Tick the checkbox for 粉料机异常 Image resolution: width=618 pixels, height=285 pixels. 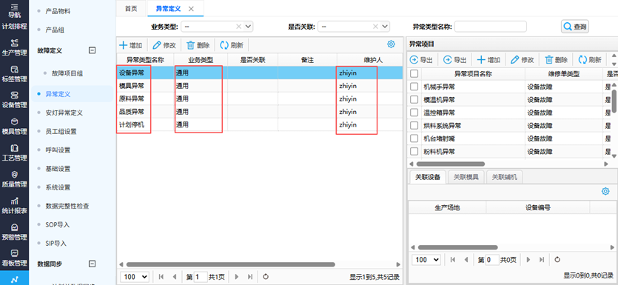414,151
